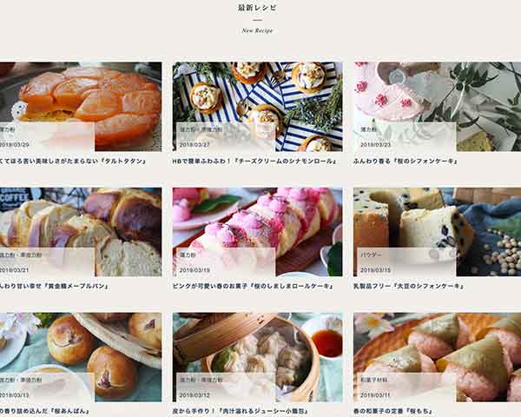
Task: Open the cheese cream cinnamon roll photo
Action: point(258,107)
